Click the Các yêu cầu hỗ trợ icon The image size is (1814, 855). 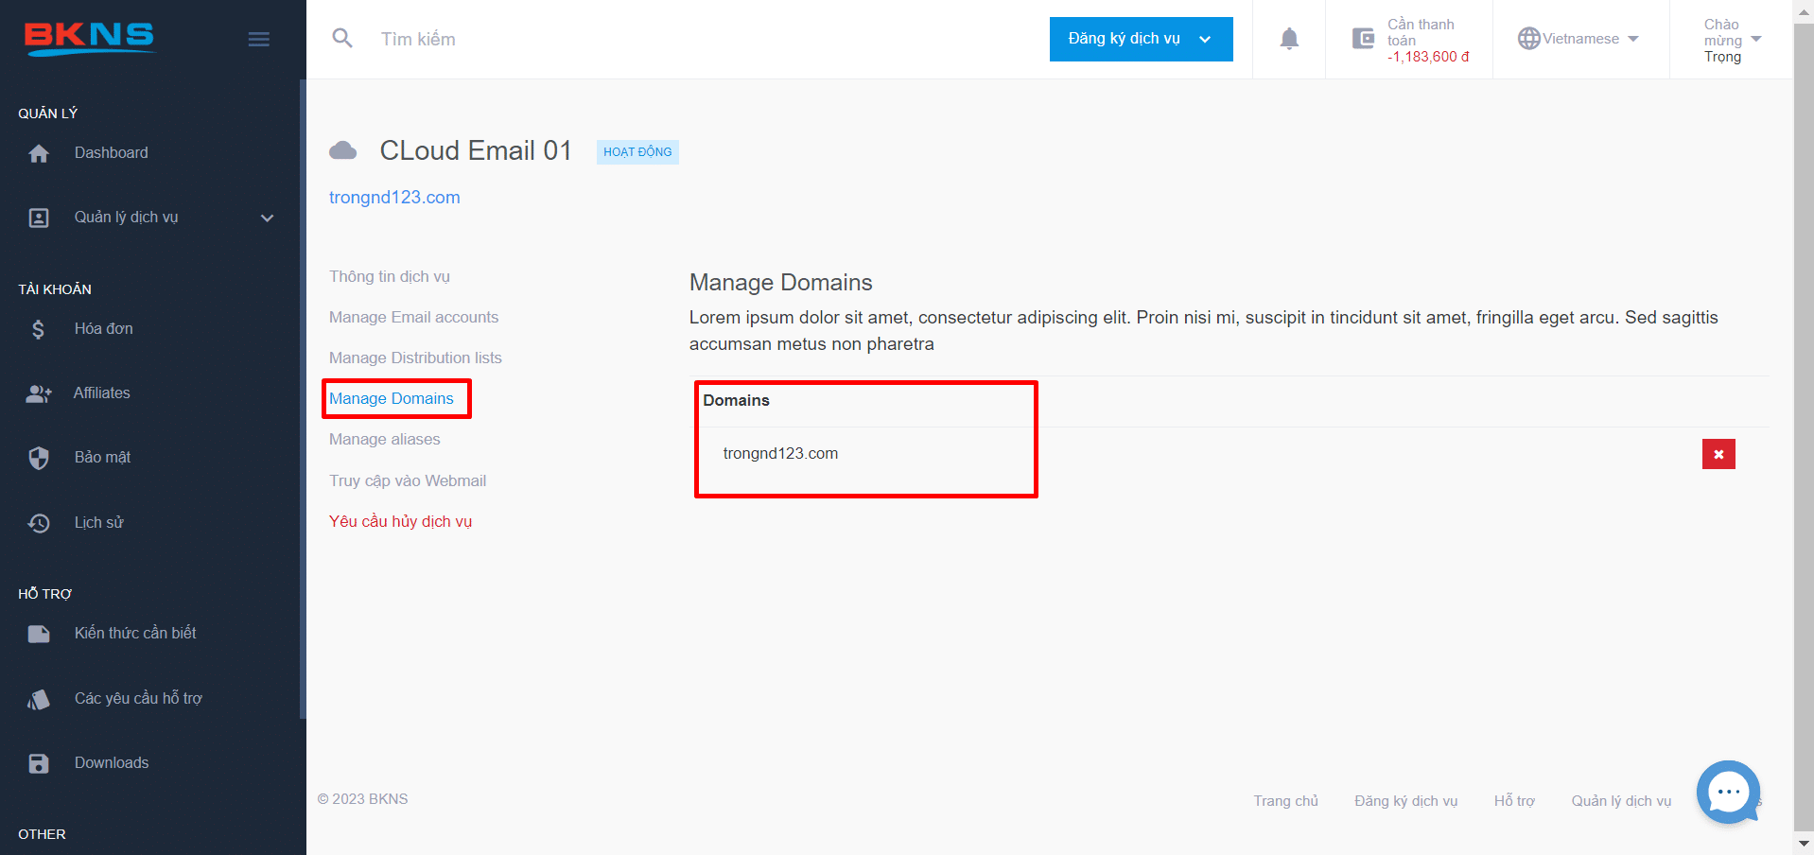point(39,699)
